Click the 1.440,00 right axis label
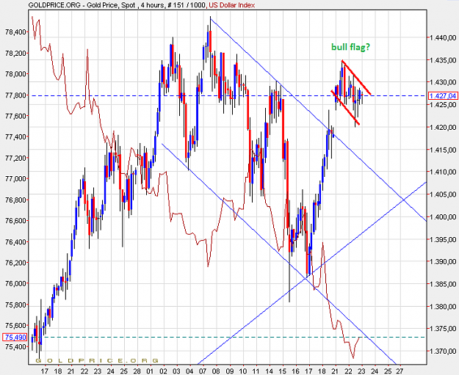The height and width of the screenshot is (375, 459). click(443, 37)
